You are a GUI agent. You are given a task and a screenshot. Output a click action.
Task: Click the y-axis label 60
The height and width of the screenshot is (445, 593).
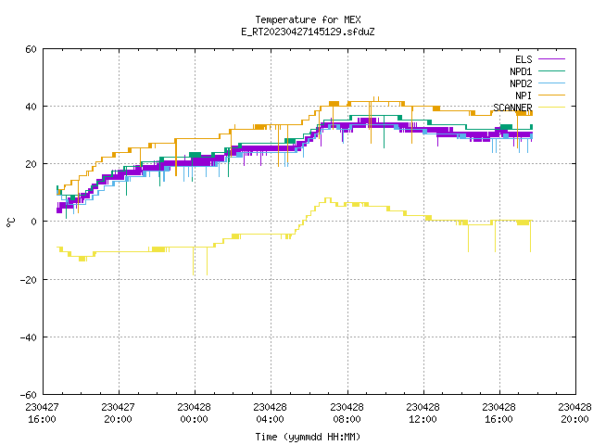(x=31, y=49)
